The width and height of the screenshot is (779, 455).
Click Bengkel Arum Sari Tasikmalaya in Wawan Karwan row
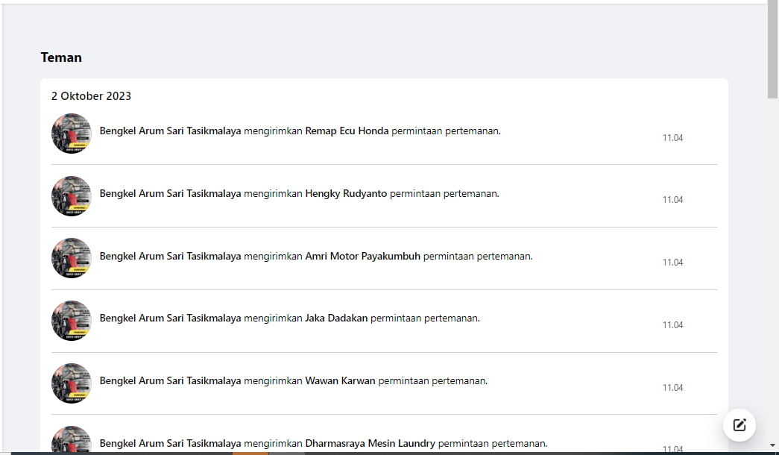[x=171, y=380]
